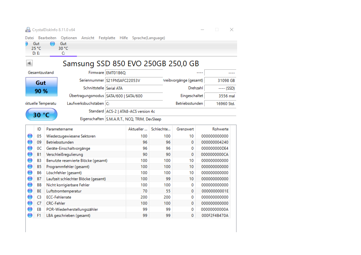
Task: Click the Gut 90 % health status button
Action: [42, 87]
